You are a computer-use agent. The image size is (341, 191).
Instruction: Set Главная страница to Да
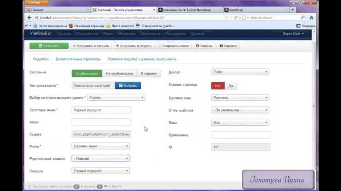[231, 86]
